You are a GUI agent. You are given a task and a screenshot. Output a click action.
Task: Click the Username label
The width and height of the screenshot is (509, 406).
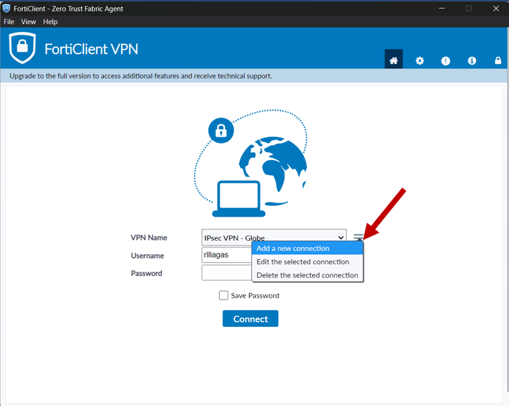[147, 256]
